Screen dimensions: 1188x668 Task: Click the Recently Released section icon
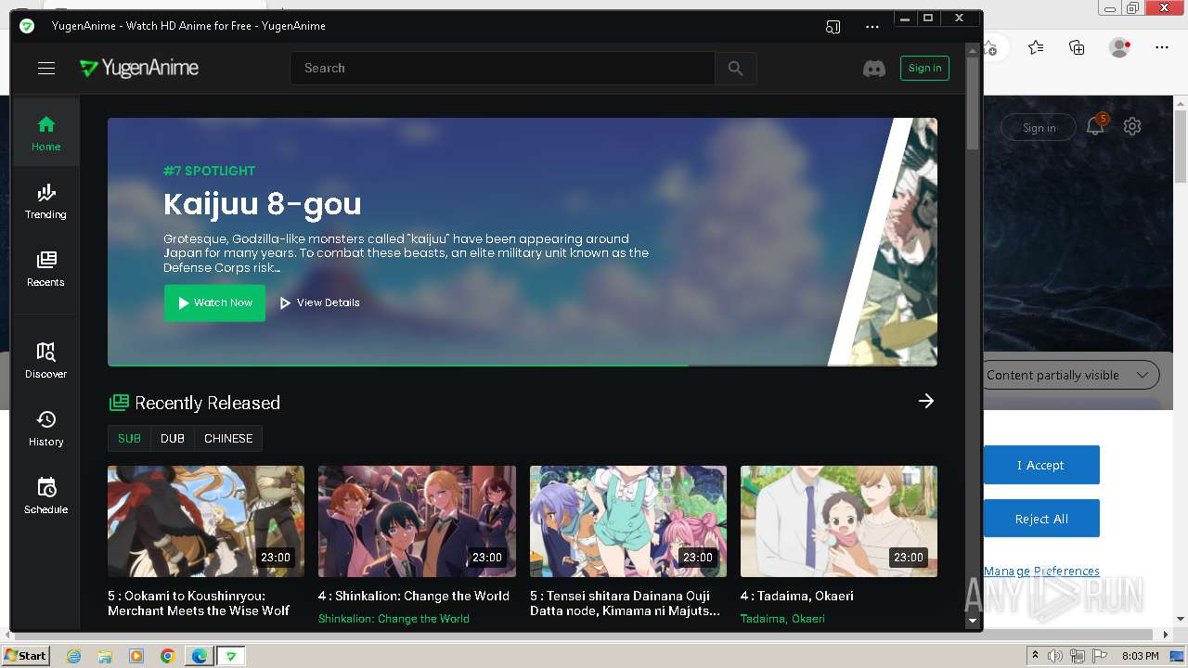click(119, 403)
